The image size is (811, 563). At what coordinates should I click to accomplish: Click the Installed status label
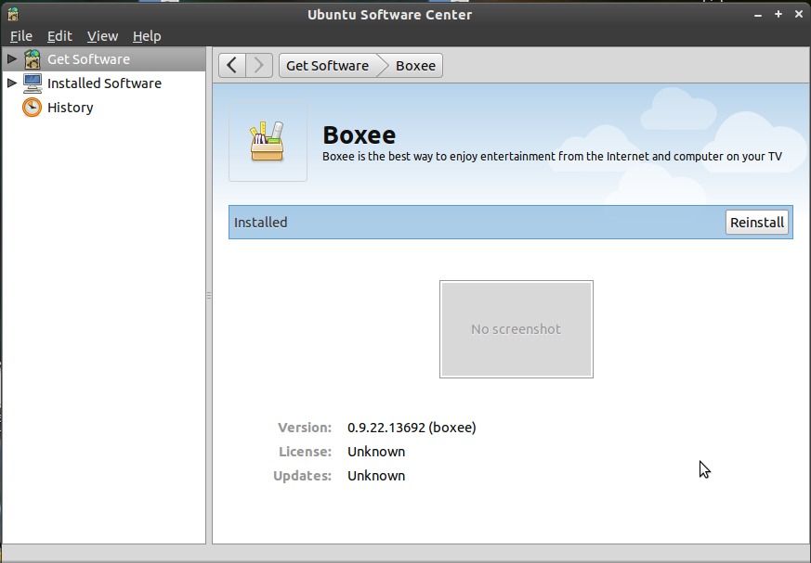[x=261, y=223]
